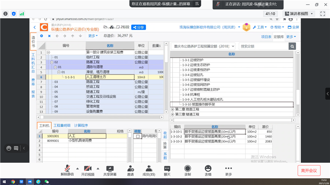Turn on camera via 开启视频
Screen dimensions: 330x185
tap(88, 170)
